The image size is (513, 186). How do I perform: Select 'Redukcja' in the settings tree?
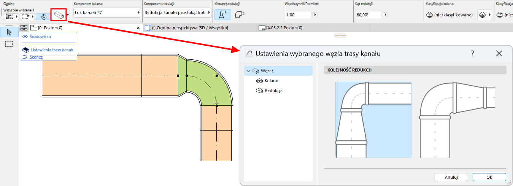coord(273,91)
